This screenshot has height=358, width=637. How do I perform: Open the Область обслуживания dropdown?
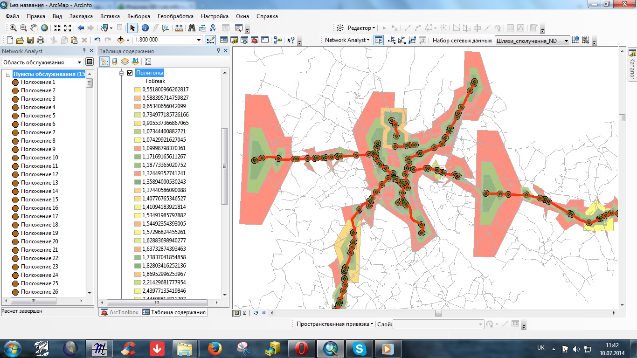(79, 62)
